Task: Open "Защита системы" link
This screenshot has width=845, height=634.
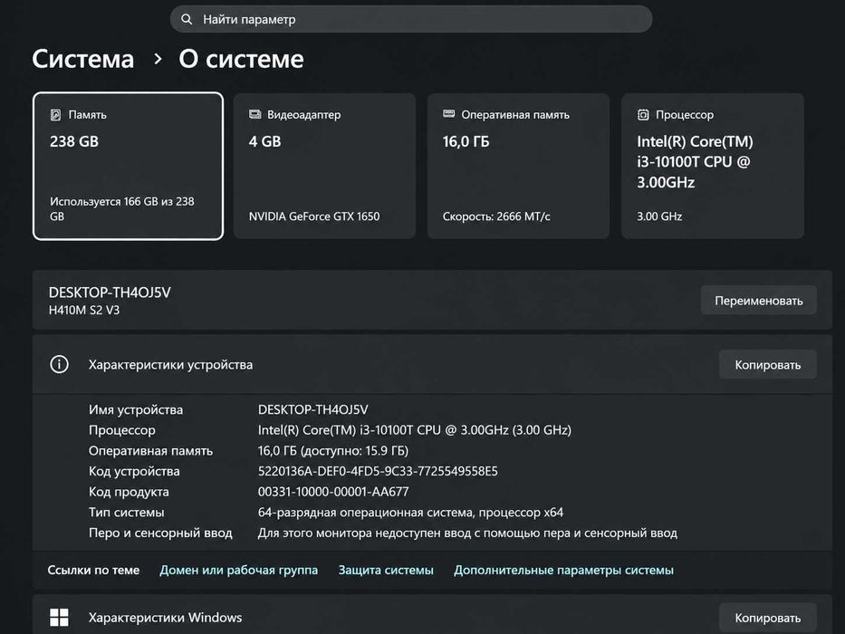Action: tap(386, 570)
